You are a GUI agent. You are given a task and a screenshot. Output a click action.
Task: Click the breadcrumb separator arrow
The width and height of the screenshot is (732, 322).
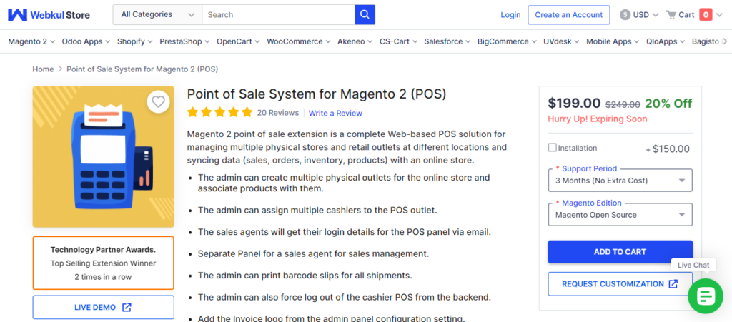point(60,69)
